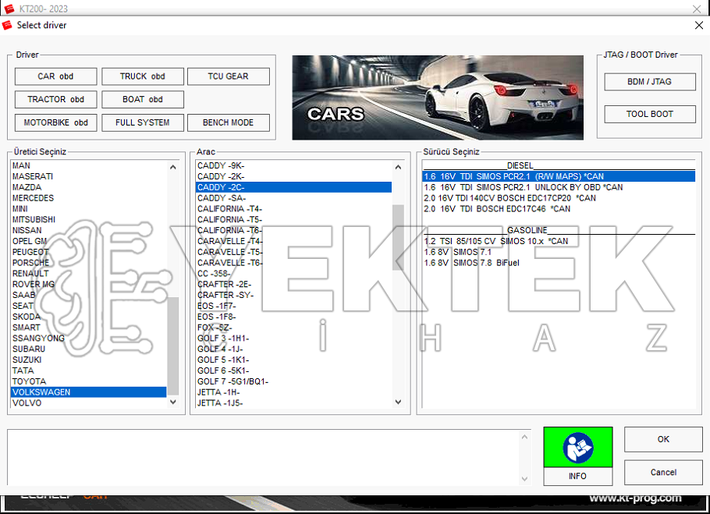Select MINI manufacturer
Viewport: 710px width, 514px height.
(88, 209)
